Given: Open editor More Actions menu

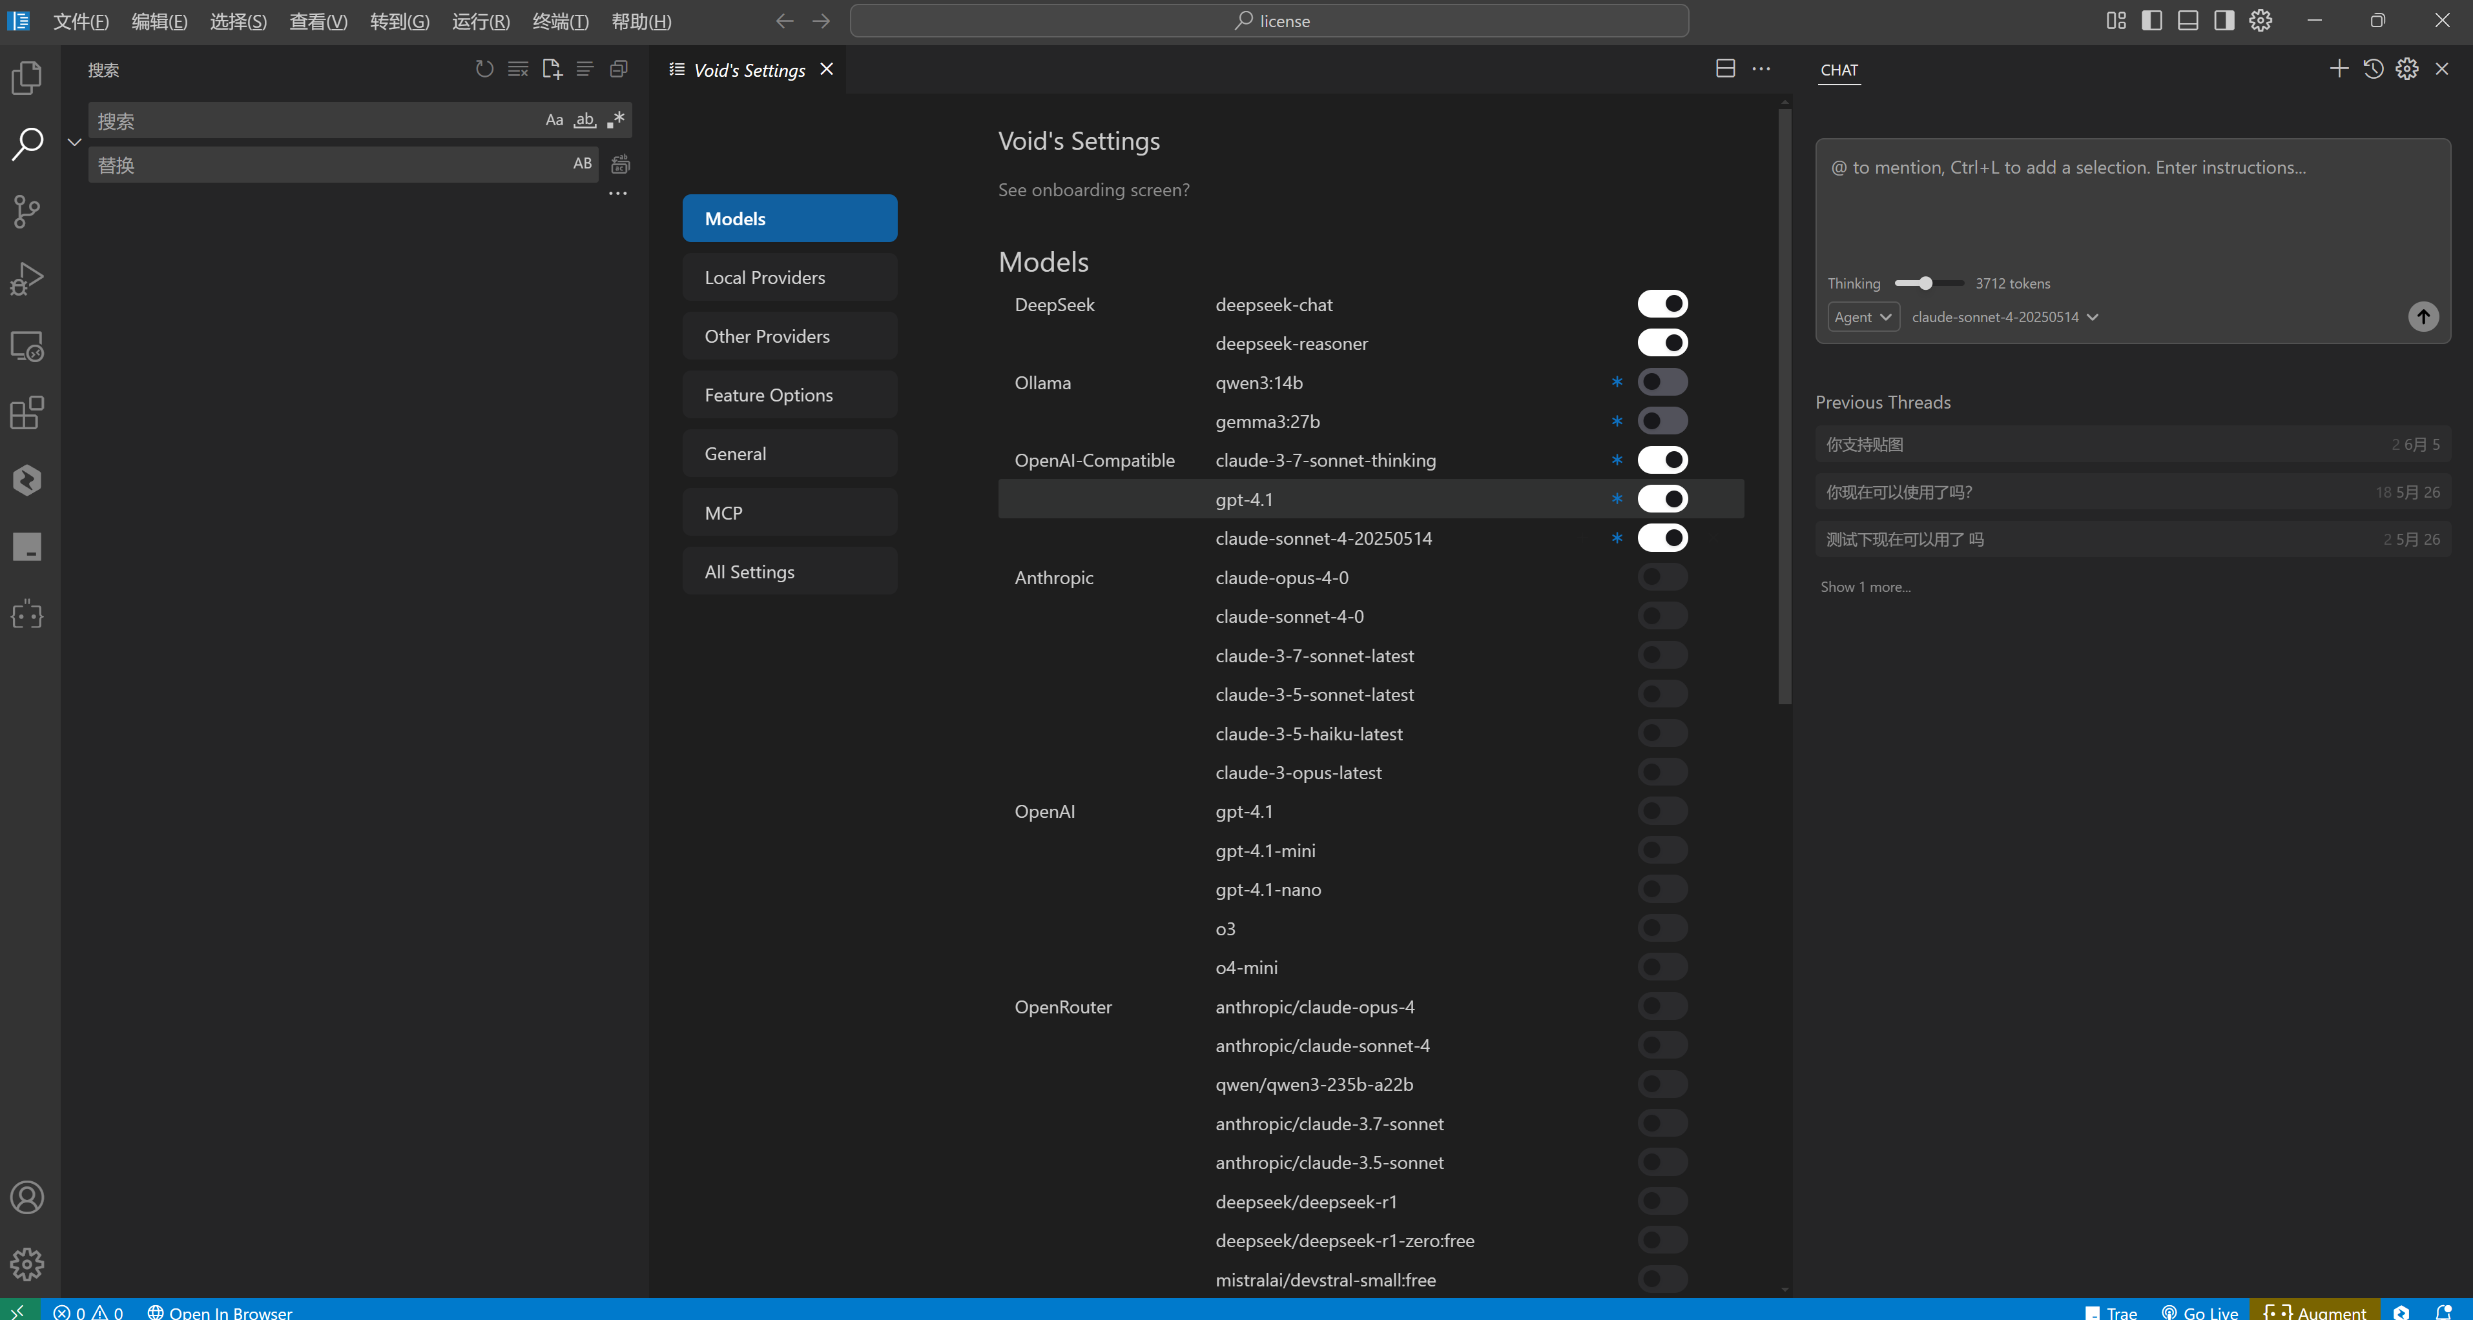Looking at the screenshot, I should pos(1761,69).
